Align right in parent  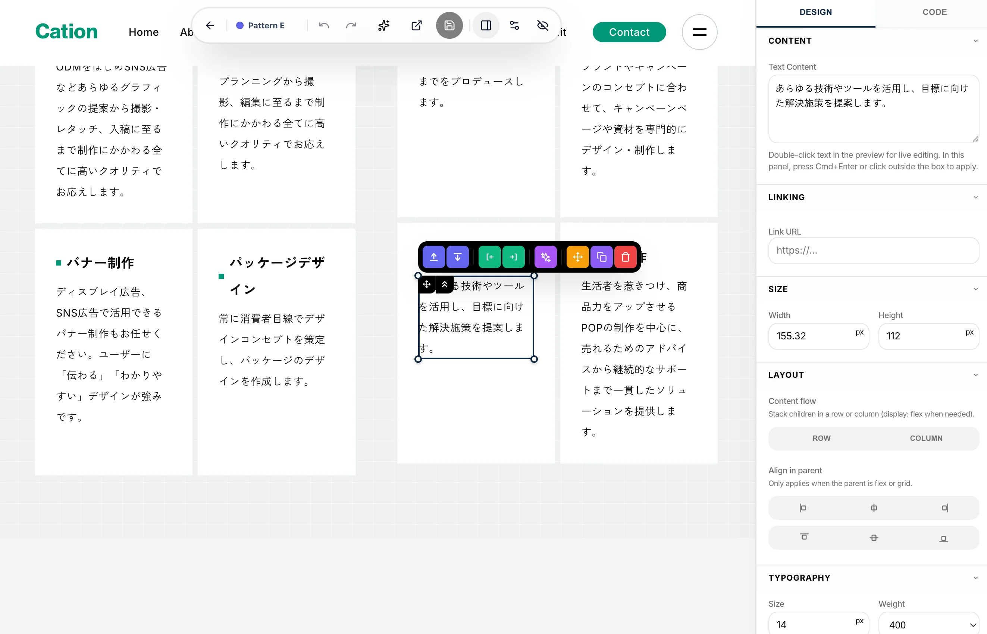click(x=944, y=508)
